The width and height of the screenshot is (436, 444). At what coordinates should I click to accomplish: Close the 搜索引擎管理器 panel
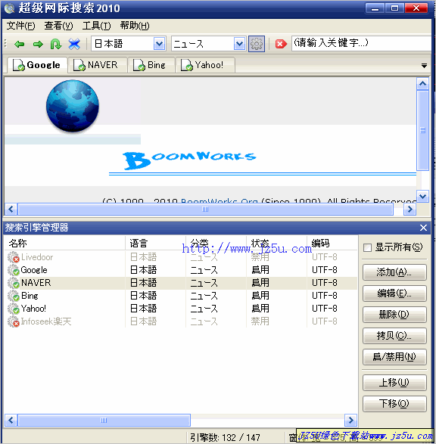pyautogui.click(x=423, y=228)
